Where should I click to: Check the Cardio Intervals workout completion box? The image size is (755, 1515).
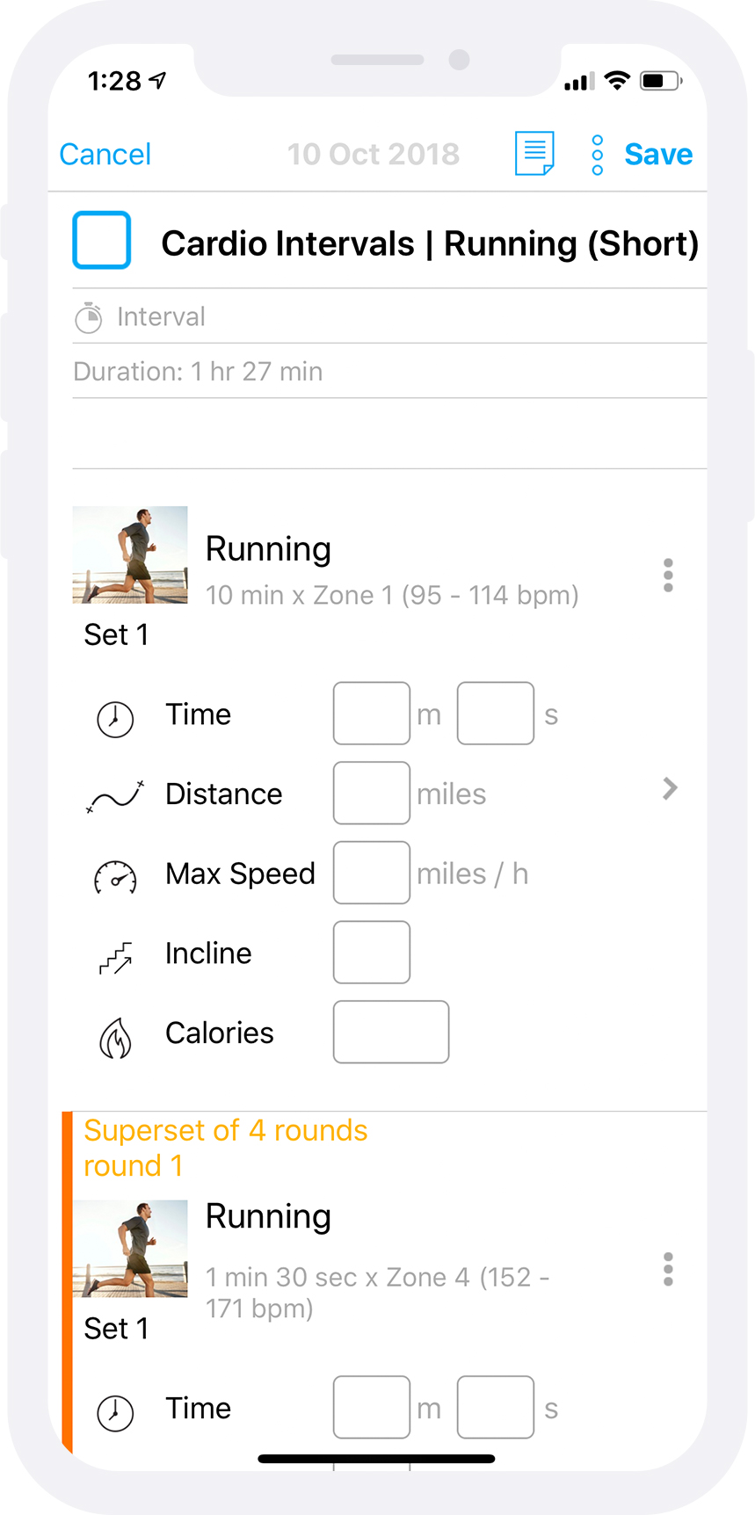pyautogui.click(x=102, y=240)
